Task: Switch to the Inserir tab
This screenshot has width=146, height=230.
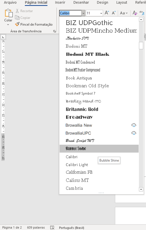Action: coord(60,3)
